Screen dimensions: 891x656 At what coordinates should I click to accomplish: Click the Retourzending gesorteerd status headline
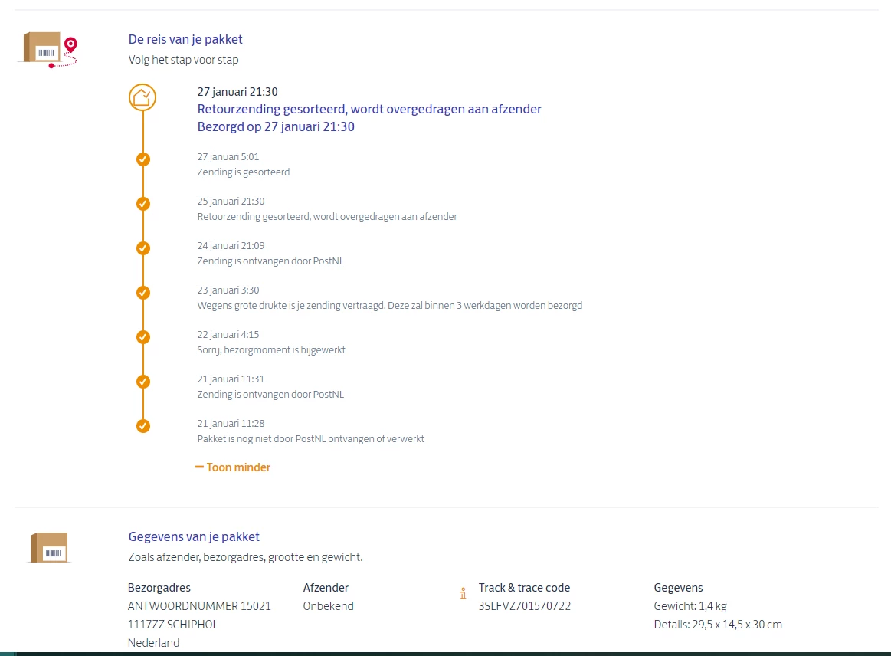[x=369, y=109]
